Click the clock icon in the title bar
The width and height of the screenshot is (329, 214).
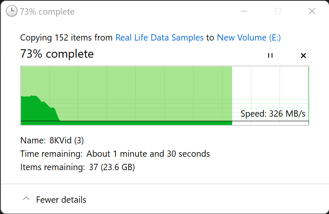tap(12, 11)
